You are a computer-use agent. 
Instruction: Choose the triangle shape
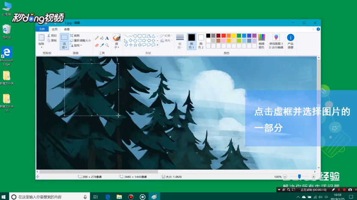[153, 36]
